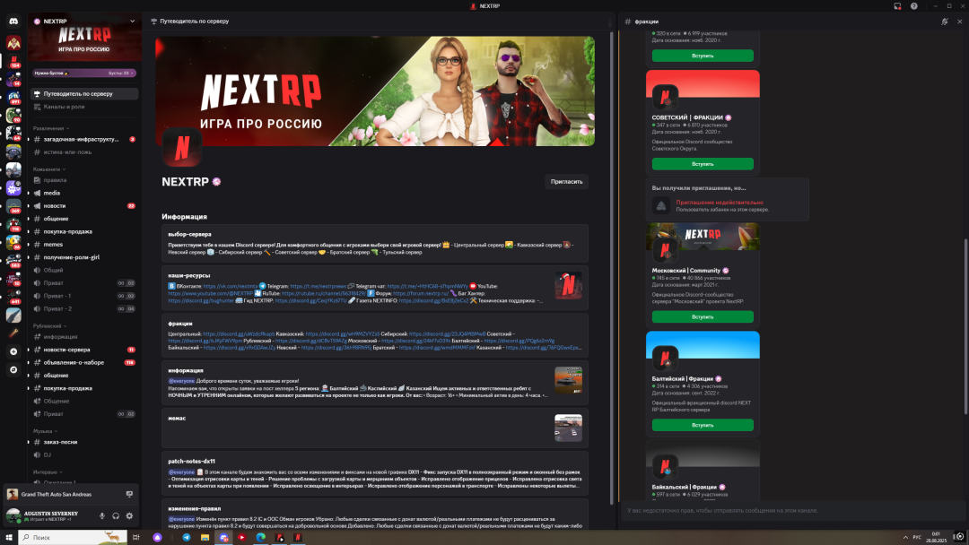The image size is (969, 545).
Task: Select Путеводитель по серверу in sidebar
Action: coord(84,94)
